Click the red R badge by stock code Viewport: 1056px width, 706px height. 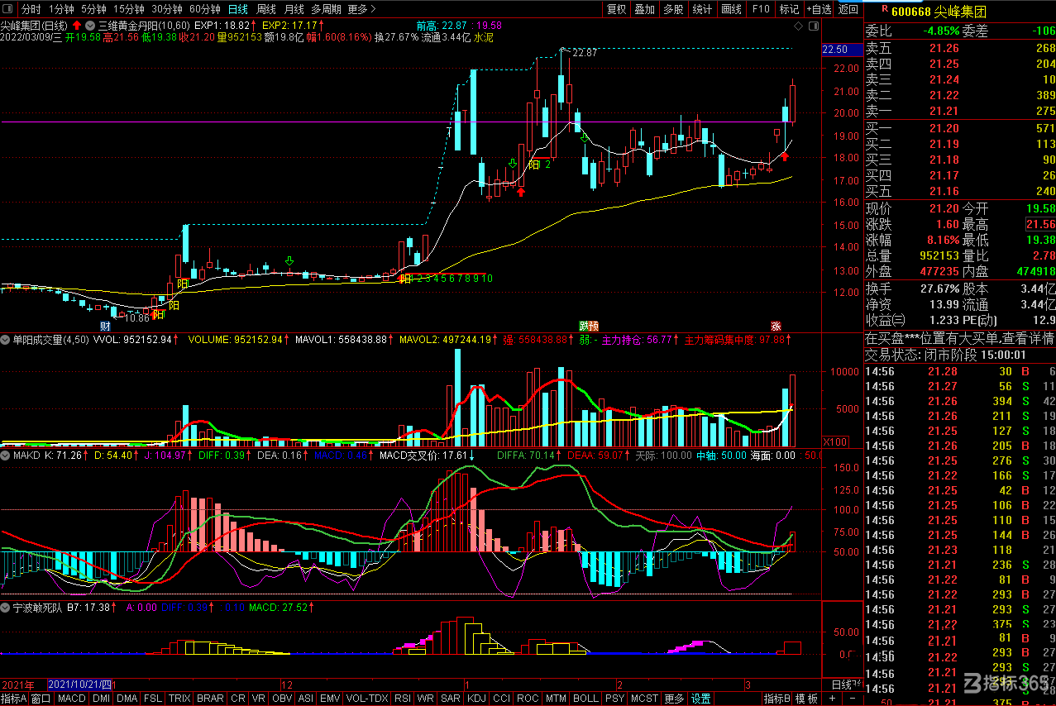884,9
